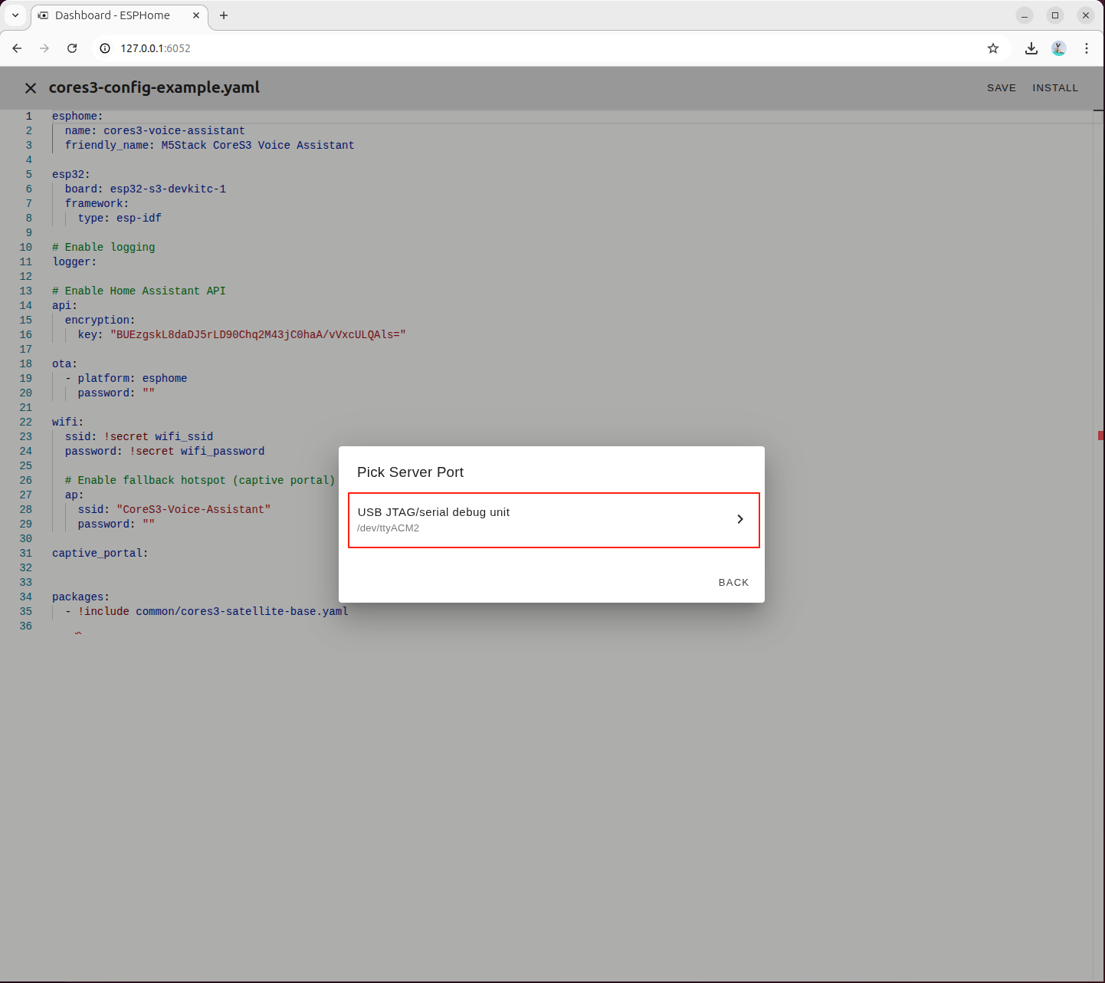The width and height of the screenshot is (1105, 983).
Task: Close the cores3-config-example.yaml editor
Action: (x=31, y=88)
